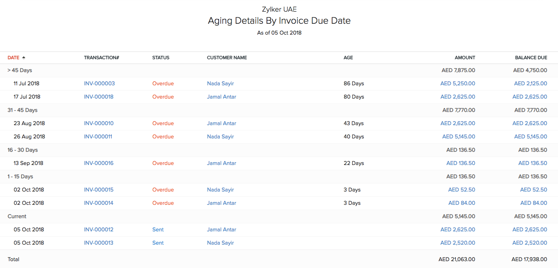The width and height of the screenshot is (558, 268).
Task: Select the balance due AED 52.50
Action: coord(533,190)
